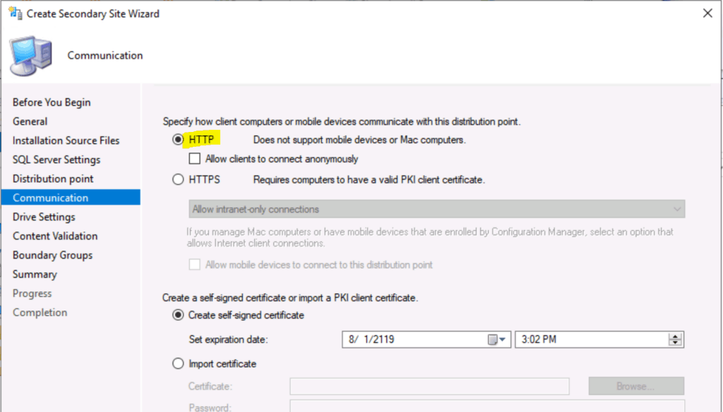
Task: Increase the expiration time with up arrow
Action: click(675, 336)
